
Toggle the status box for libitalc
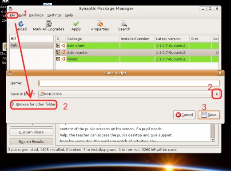58,59
